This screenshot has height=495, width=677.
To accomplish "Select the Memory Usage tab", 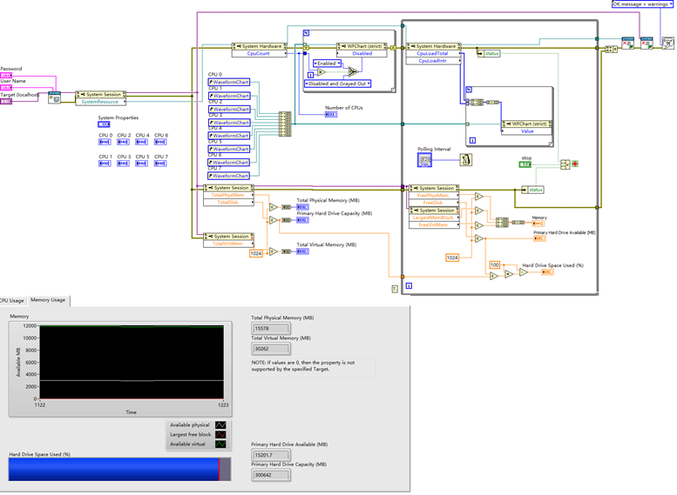I will (48, 300).
